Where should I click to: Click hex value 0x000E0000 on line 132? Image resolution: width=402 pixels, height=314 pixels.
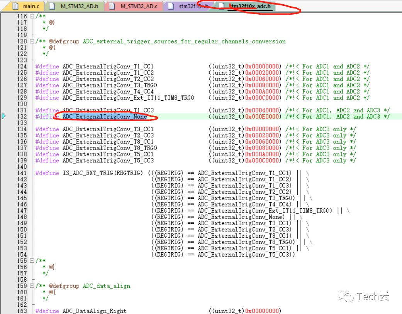pyautogui.click(x=262, y=116)
